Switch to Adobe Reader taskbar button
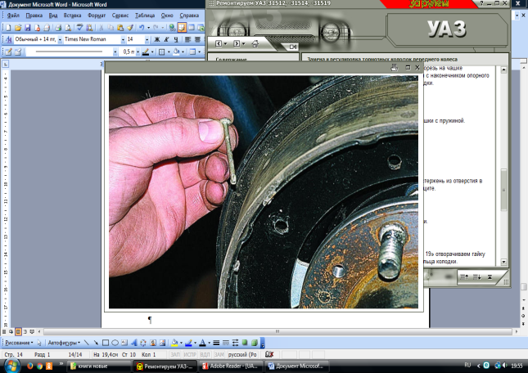The image size is (528, 373). click(230, 366)
